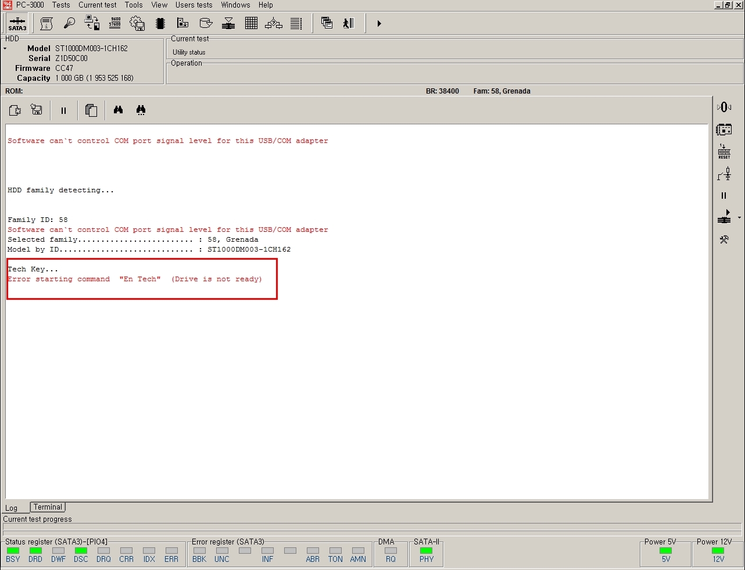This screenshot has width=745, height=570.
Task: Click the disk with arrow icon
Action: [206, 23]
